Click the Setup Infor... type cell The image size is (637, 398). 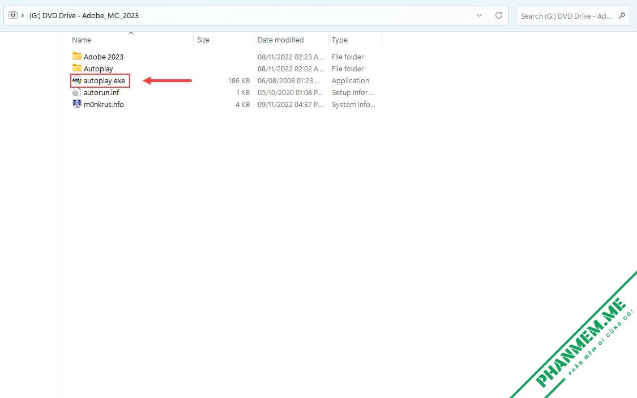pos(352,92)
